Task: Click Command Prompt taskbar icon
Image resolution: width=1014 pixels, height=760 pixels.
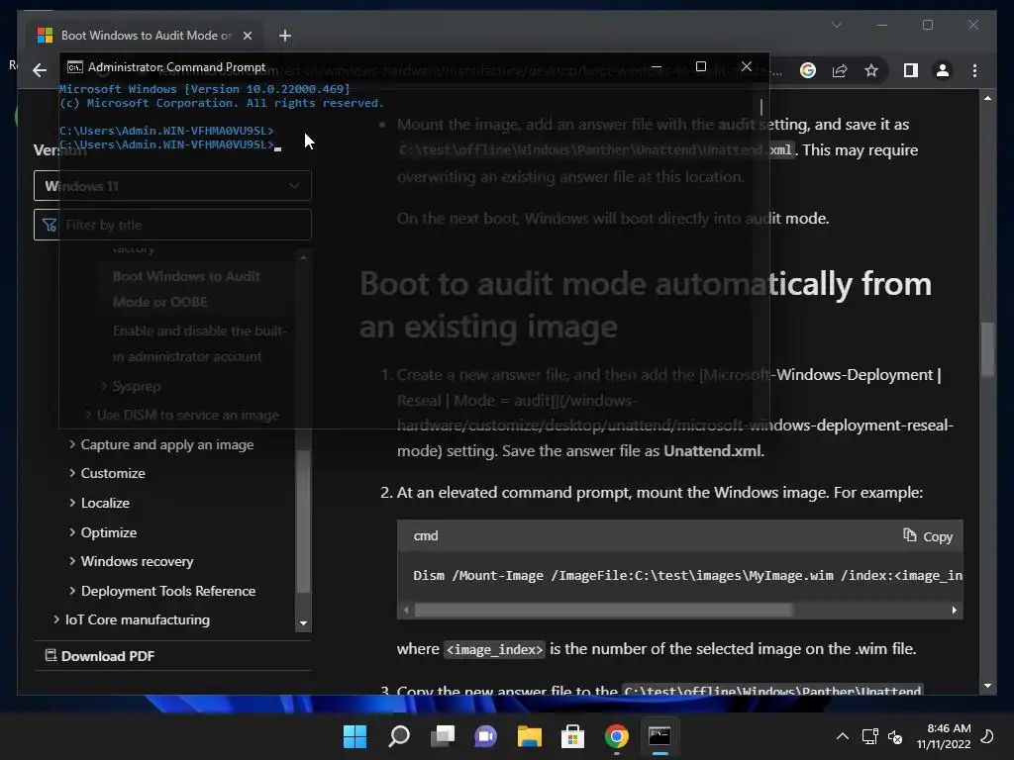Action: click(659, 736)
